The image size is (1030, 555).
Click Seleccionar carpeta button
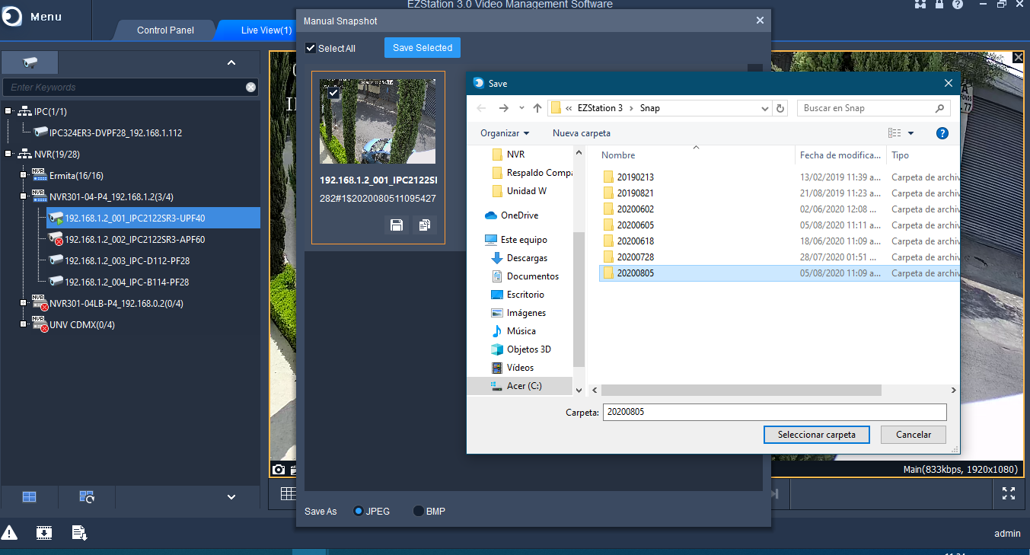point(817,435)
